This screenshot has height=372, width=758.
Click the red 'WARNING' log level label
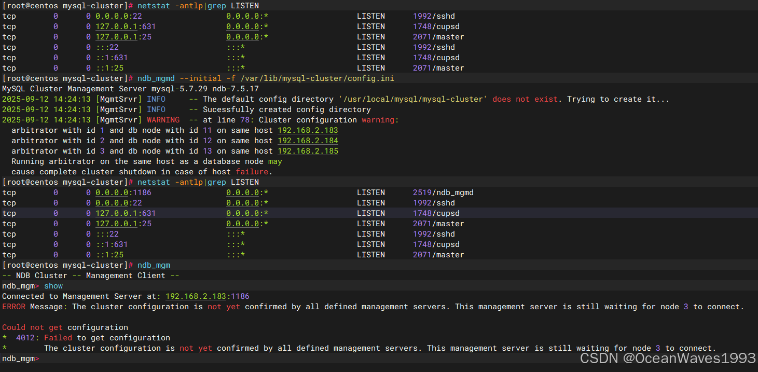coord(163,120)
